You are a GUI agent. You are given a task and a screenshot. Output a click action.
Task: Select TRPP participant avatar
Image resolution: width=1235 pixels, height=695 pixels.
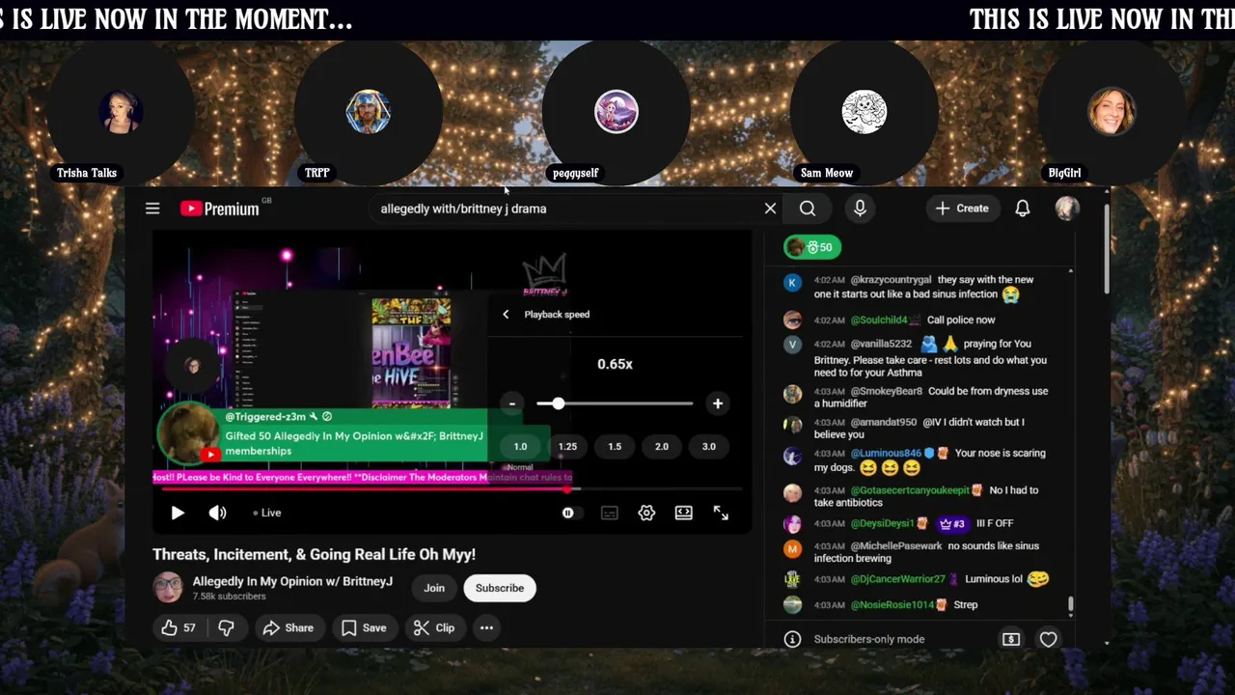369,112
